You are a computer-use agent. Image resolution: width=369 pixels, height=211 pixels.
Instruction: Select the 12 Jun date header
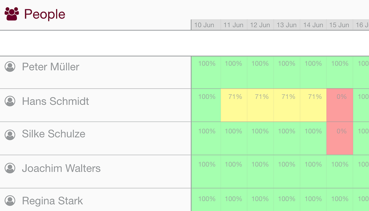point(260,25)
